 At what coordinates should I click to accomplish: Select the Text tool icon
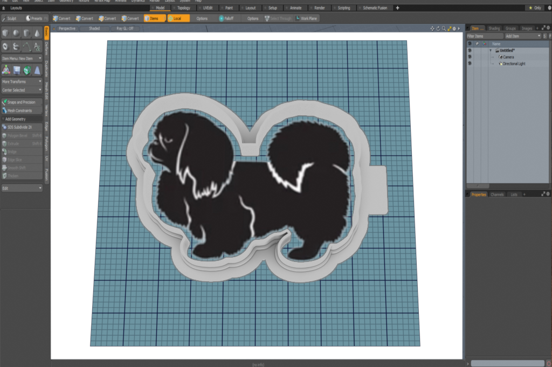click(37, 46)
